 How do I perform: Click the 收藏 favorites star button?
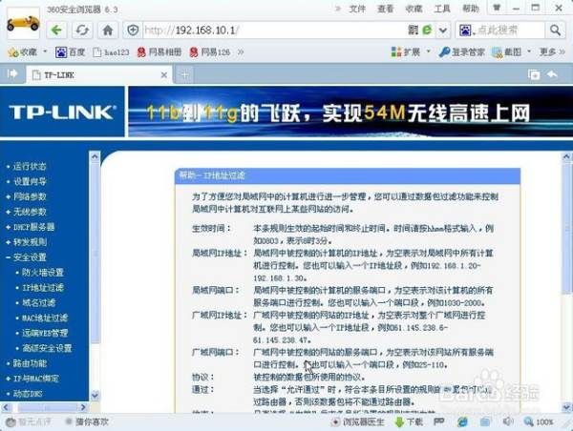pyautogui.click(x=23, y=52)
